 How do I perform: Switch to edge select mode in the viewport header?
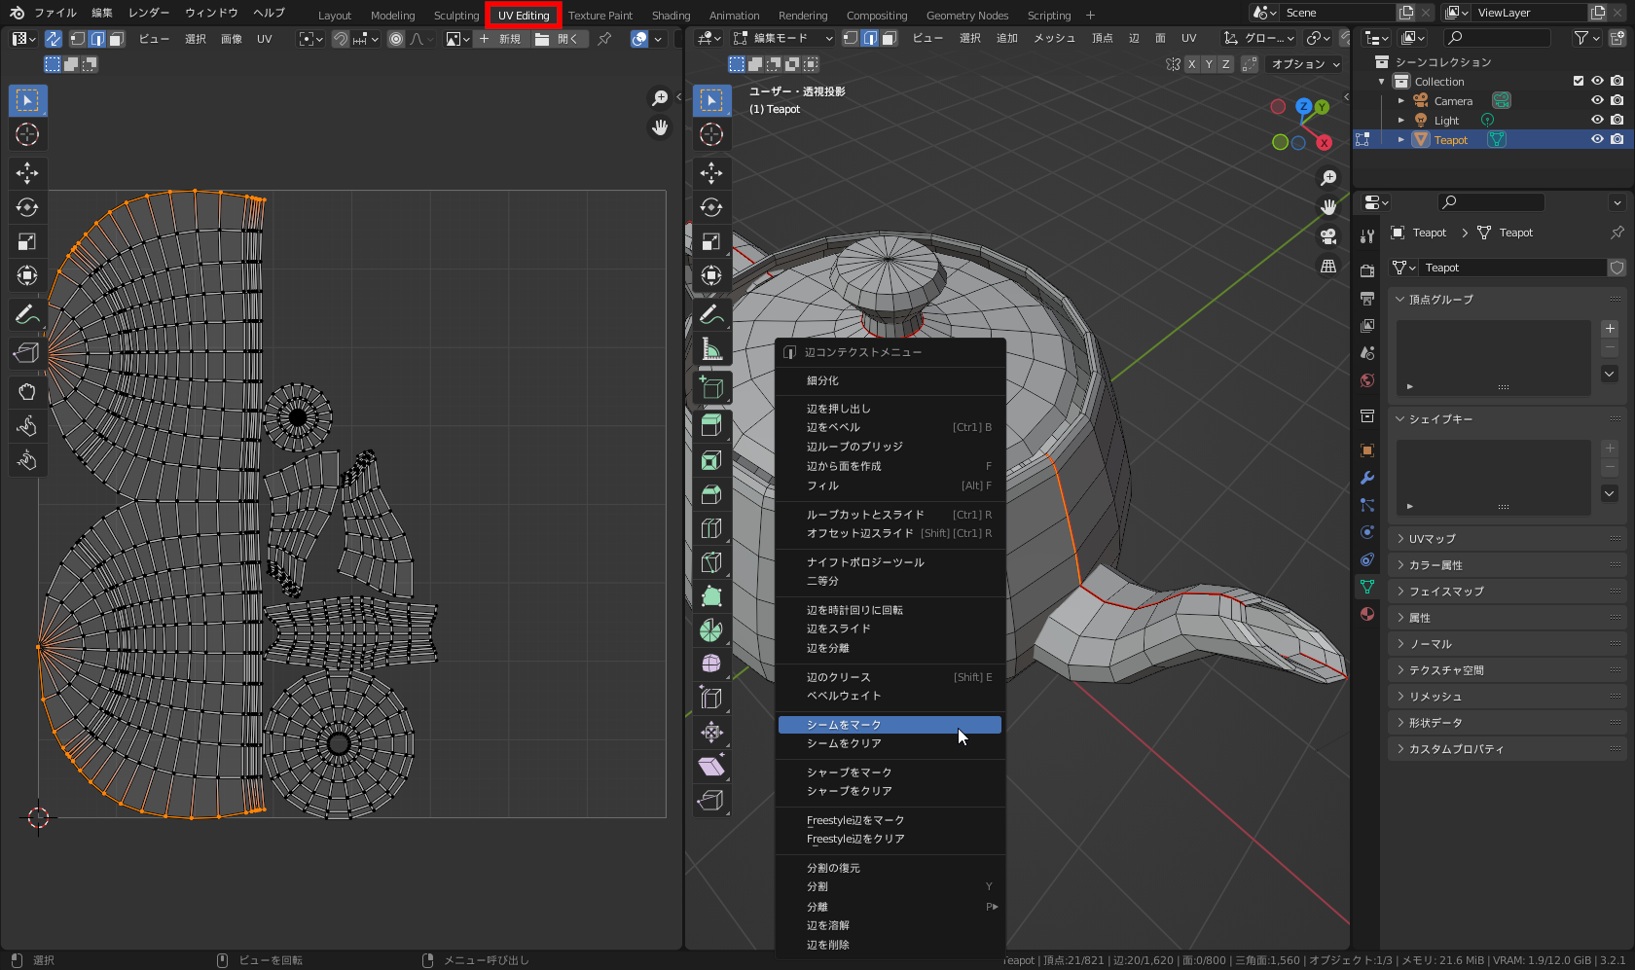point(872,38)
